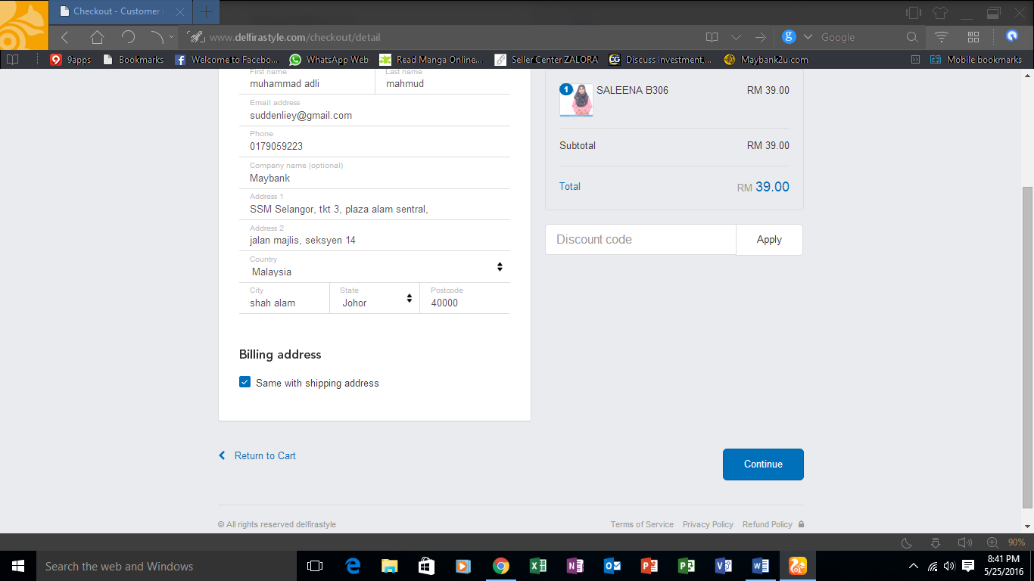Open browser home page icon
The height and width of the screenshot is (581, 1034).
click(x=97, y=37)
